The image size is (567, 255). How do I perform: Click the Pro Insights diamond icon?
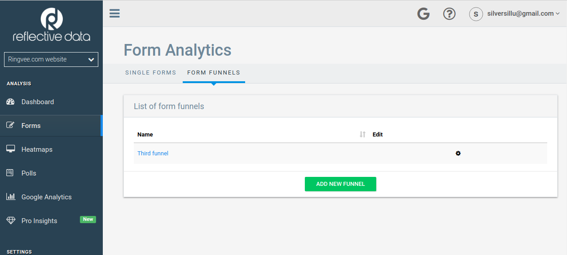11,220
